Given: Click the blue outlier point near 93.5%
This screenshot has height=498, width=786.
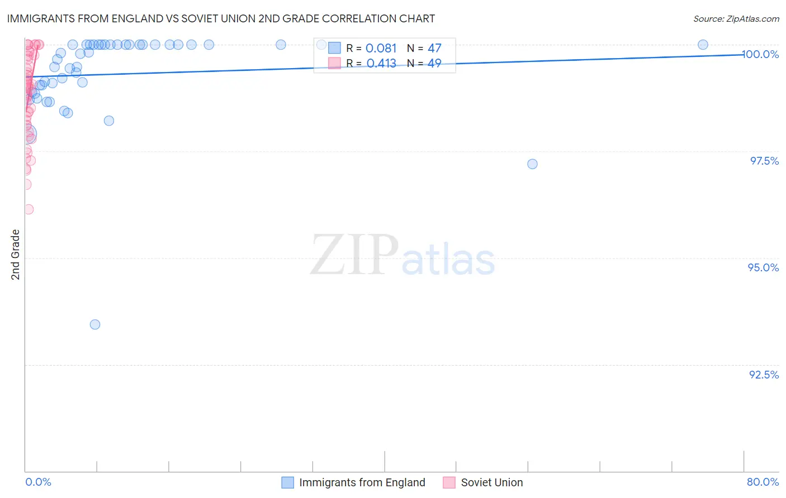Looking at the screenshot, I should point(95,324).
